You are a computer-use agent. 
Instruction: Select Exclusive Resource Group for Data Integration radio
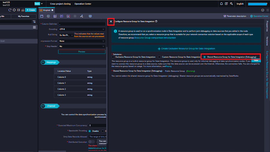tap(113, 57)
